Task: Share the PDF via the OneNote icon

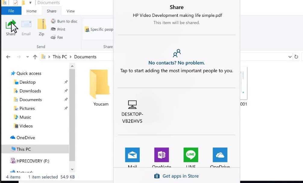Action: 161,155
